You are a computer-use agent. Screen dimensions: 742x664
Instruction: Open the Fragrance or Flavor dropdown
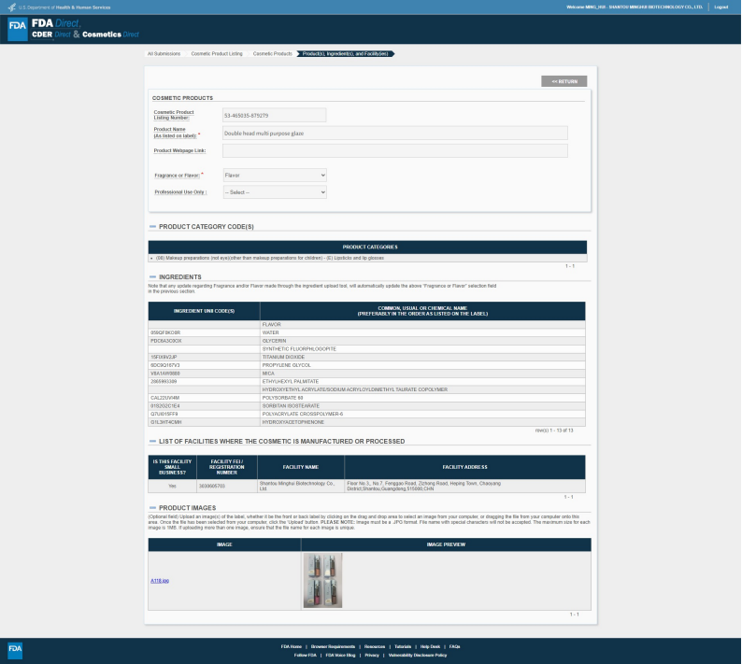point(275,175)
